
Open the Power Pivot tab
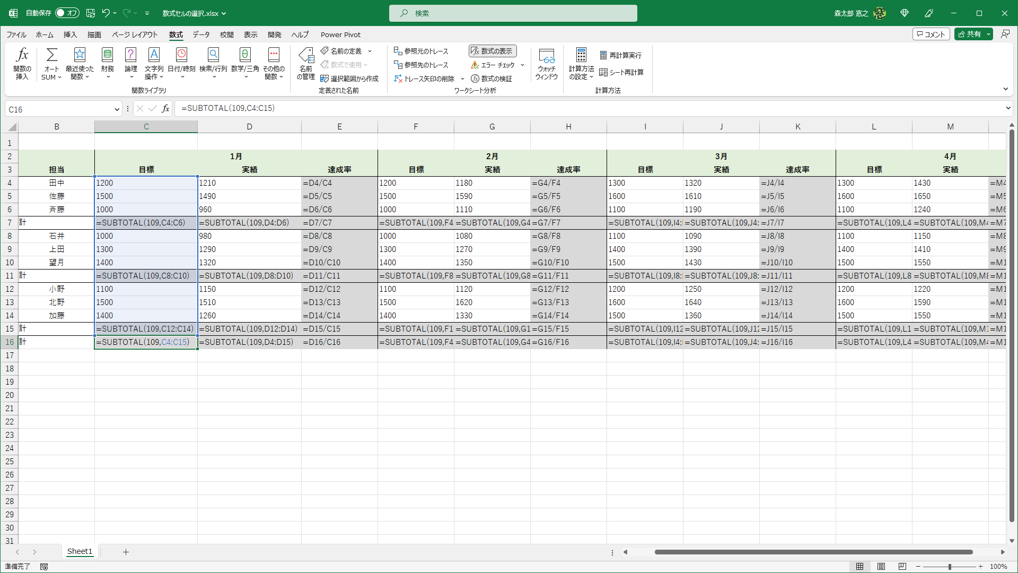340,34
